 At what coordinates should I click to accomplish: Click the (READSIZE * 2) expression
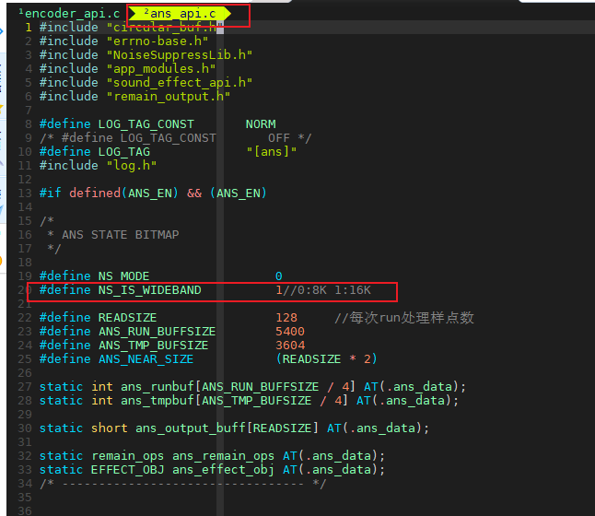coord(326,358)
